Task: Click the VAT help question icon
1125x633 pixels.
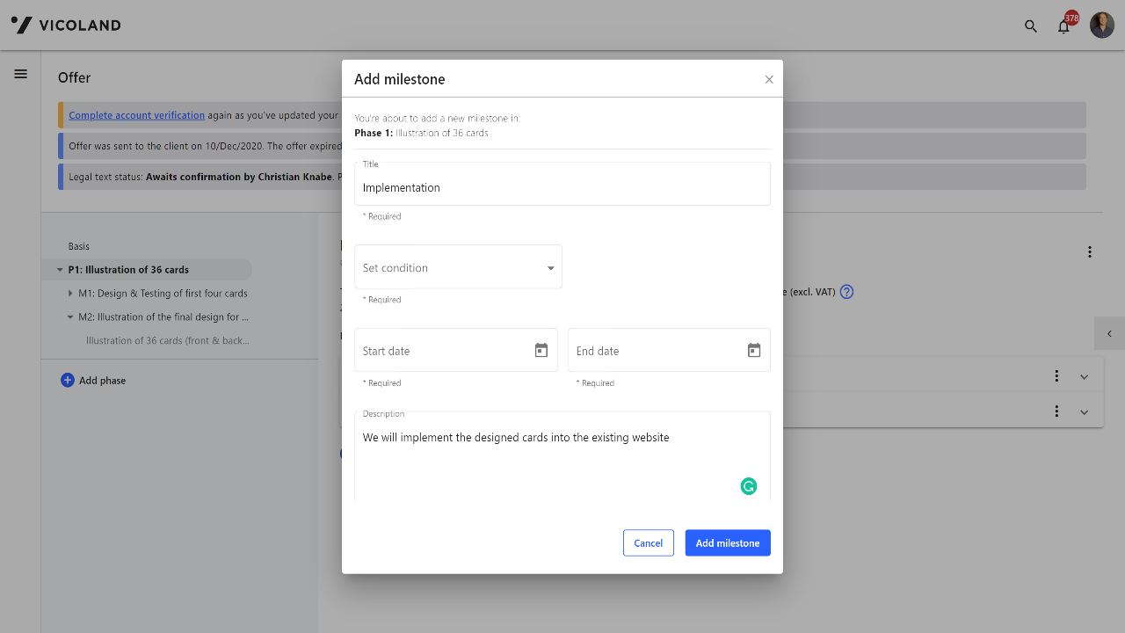Action: click(x=846, y=292)
